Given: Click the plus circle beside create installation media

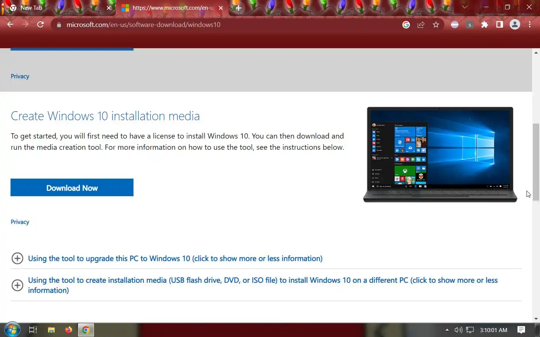Looking at the screenshot, I should pyautogui.click(x=17, y=285).
